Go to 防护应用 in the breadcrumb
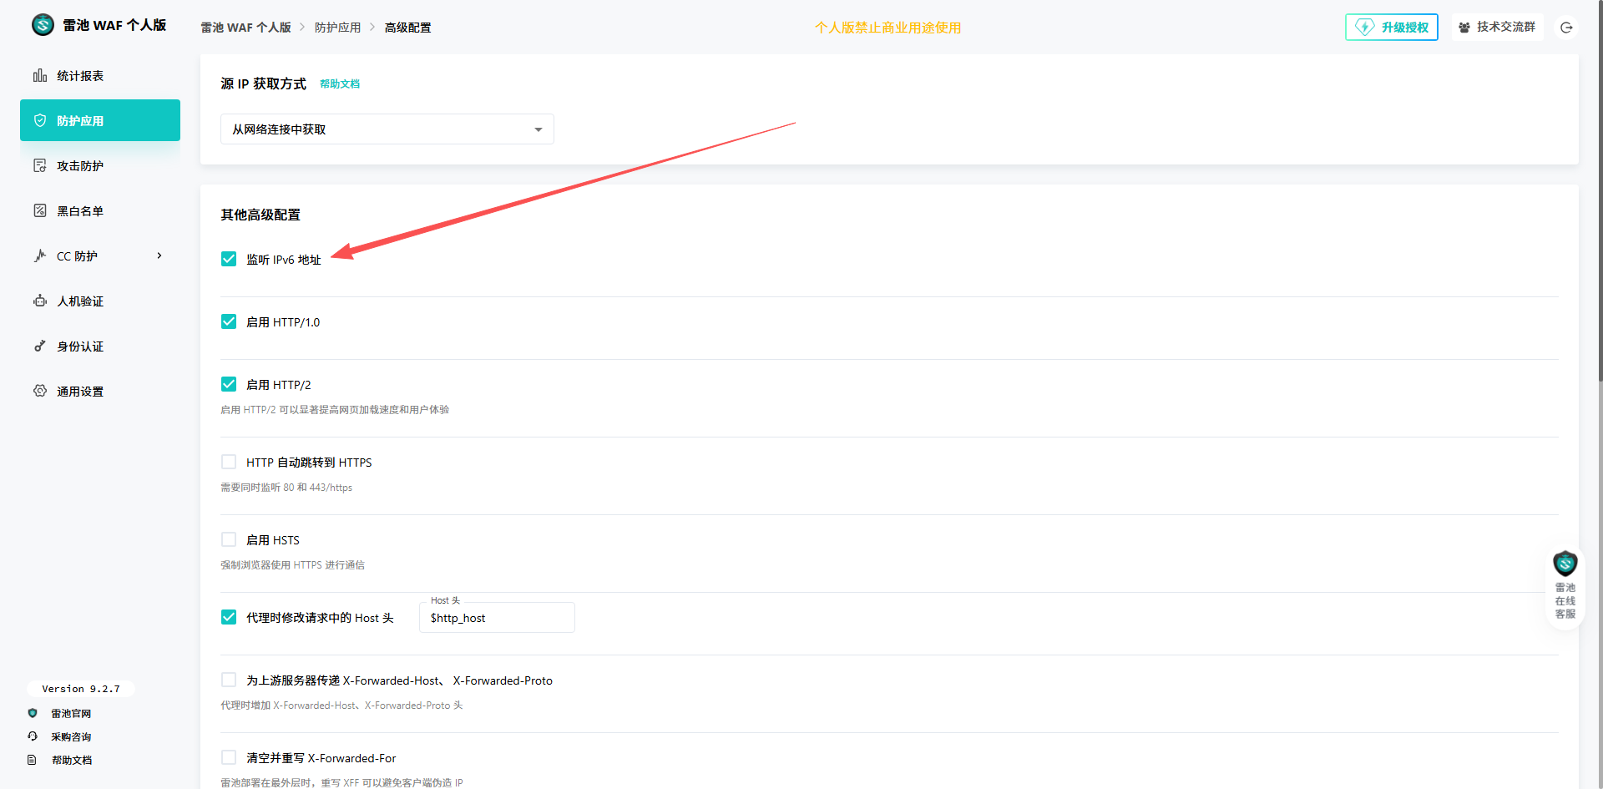1603x789 pixels. [x=337, y=28]
